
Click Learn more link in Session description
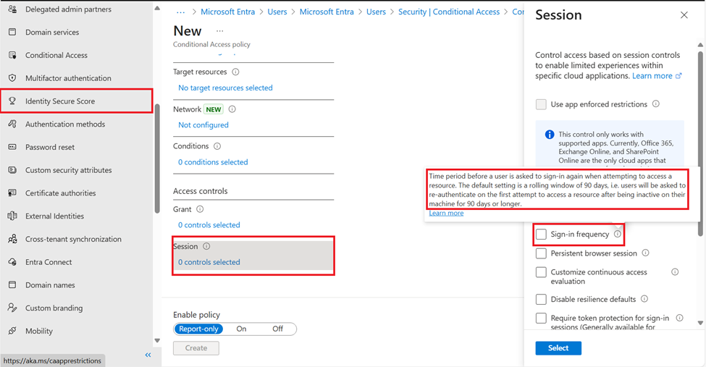click(657, 76)
